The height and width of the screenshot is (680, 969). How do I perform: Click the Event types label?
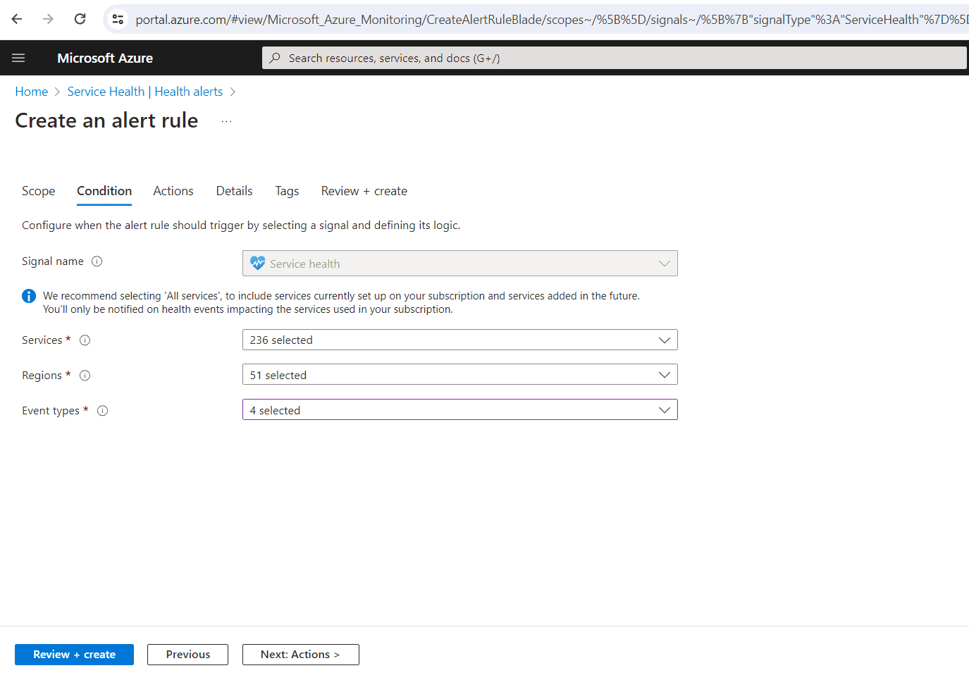(51, 411)
